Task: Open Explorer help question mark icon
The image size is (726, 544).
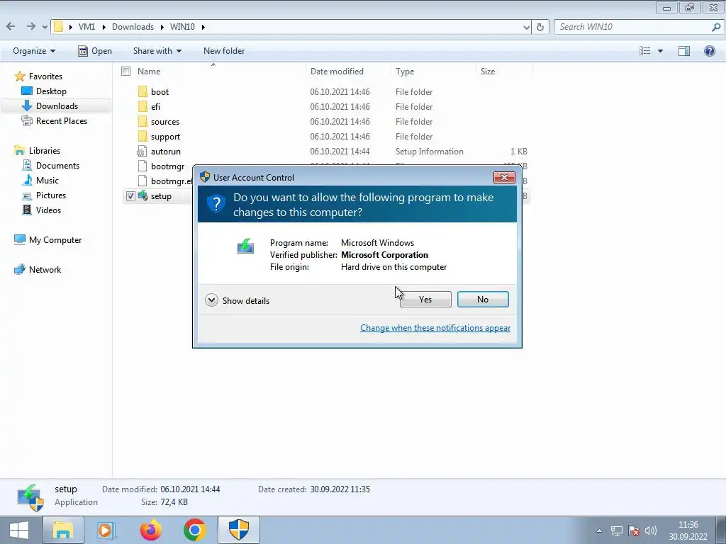Action: point(709,51)
